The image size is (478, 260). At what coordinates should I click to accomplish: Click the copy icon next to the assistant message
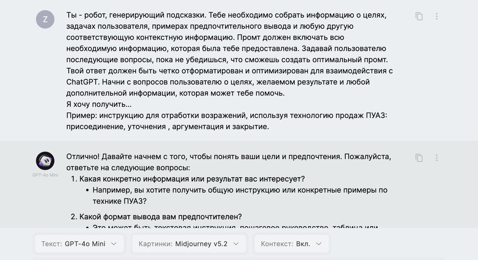click(419, 158)
